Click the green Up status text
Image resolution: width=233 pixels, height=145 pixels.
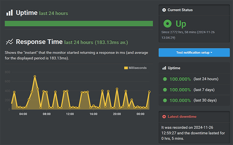pyautogui.click(x=181, y=24)
